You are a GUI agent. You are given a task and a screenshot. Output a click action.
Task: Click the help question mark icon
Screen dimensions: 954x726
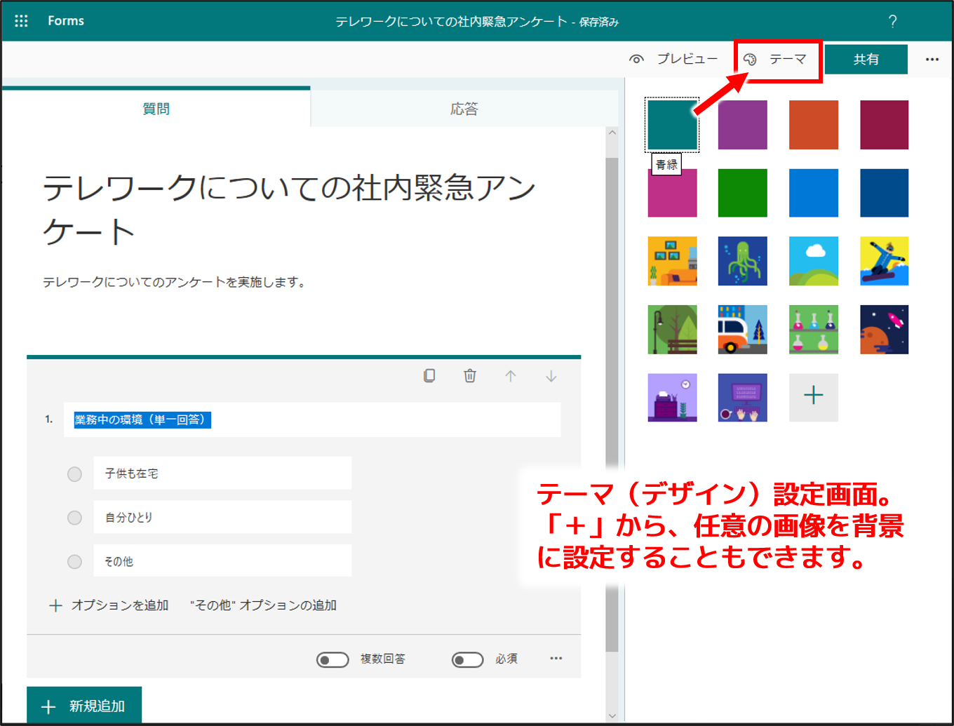click(892, 21)
